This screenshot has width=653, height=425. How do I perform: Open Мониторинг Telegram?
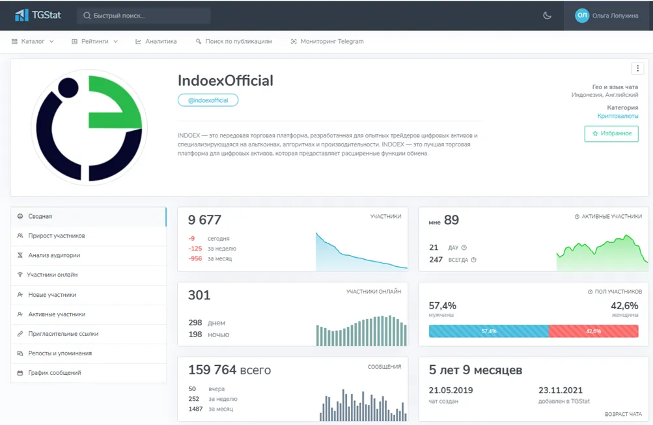[327, 42]
